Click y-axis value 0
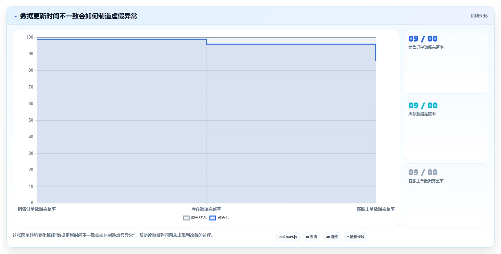Viewport: 501px width, 254px height. pyautogui.click(x=32, y=203)
